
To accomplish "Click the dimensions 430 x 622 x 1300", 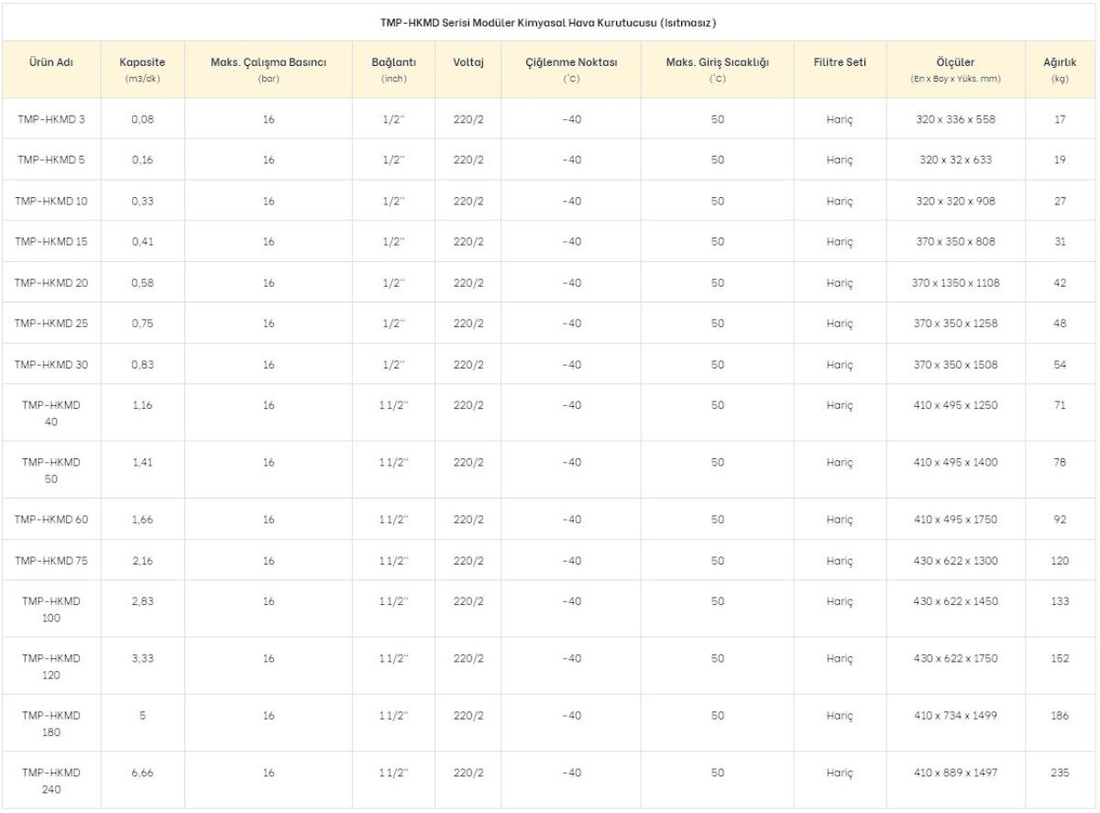I will pyautogui.click(x=956, y=561).
